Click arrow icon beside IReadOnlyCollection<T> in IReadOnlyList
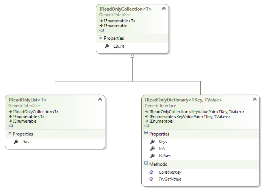This screenshot has width=264, height=190. (x=10, y=112)
